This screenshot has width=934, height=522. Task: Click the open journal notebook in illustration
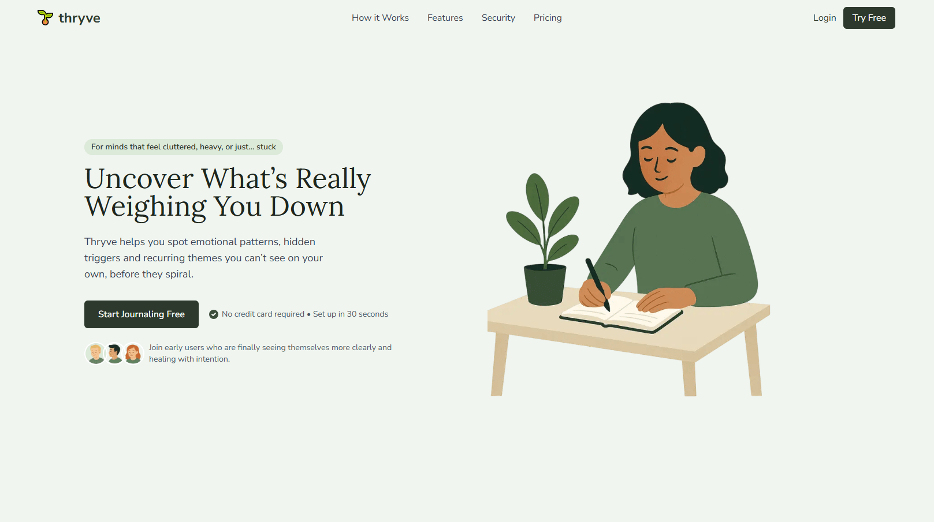pyautogui.click(x=622, y=313)
